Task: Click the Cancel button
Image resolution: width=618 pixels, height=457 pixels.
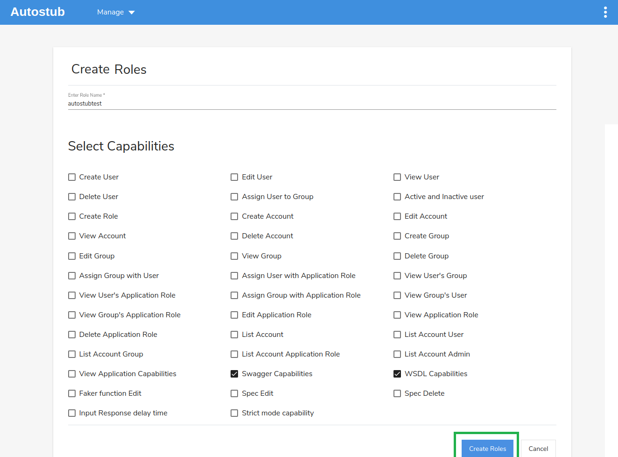Action: (x=538, y=449)
